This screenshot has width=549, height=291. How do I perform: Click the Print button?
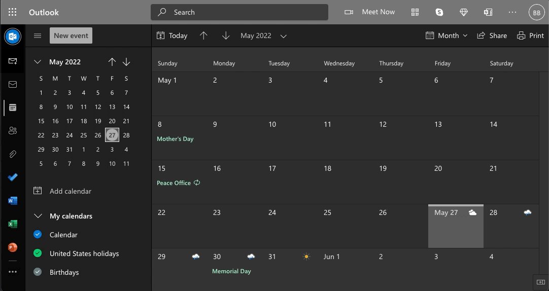530,35
